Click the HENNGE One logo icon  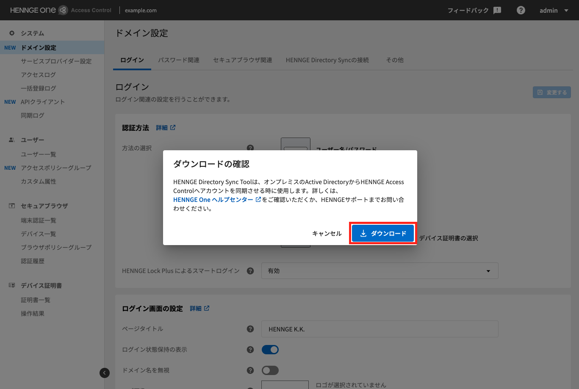click(x=63, y=10)
